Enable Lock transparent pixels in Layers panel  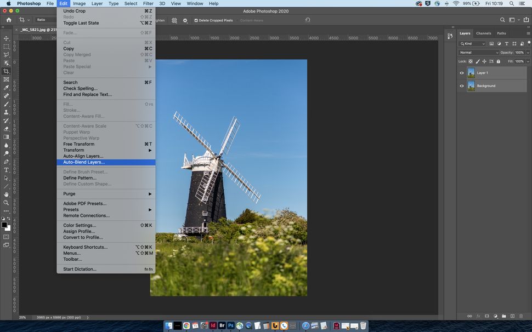coord(470,61)
